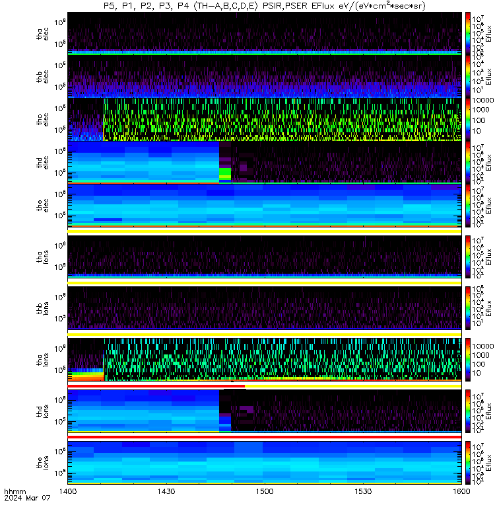Click the thb ions spectrogram panel

tap(265, 308)
